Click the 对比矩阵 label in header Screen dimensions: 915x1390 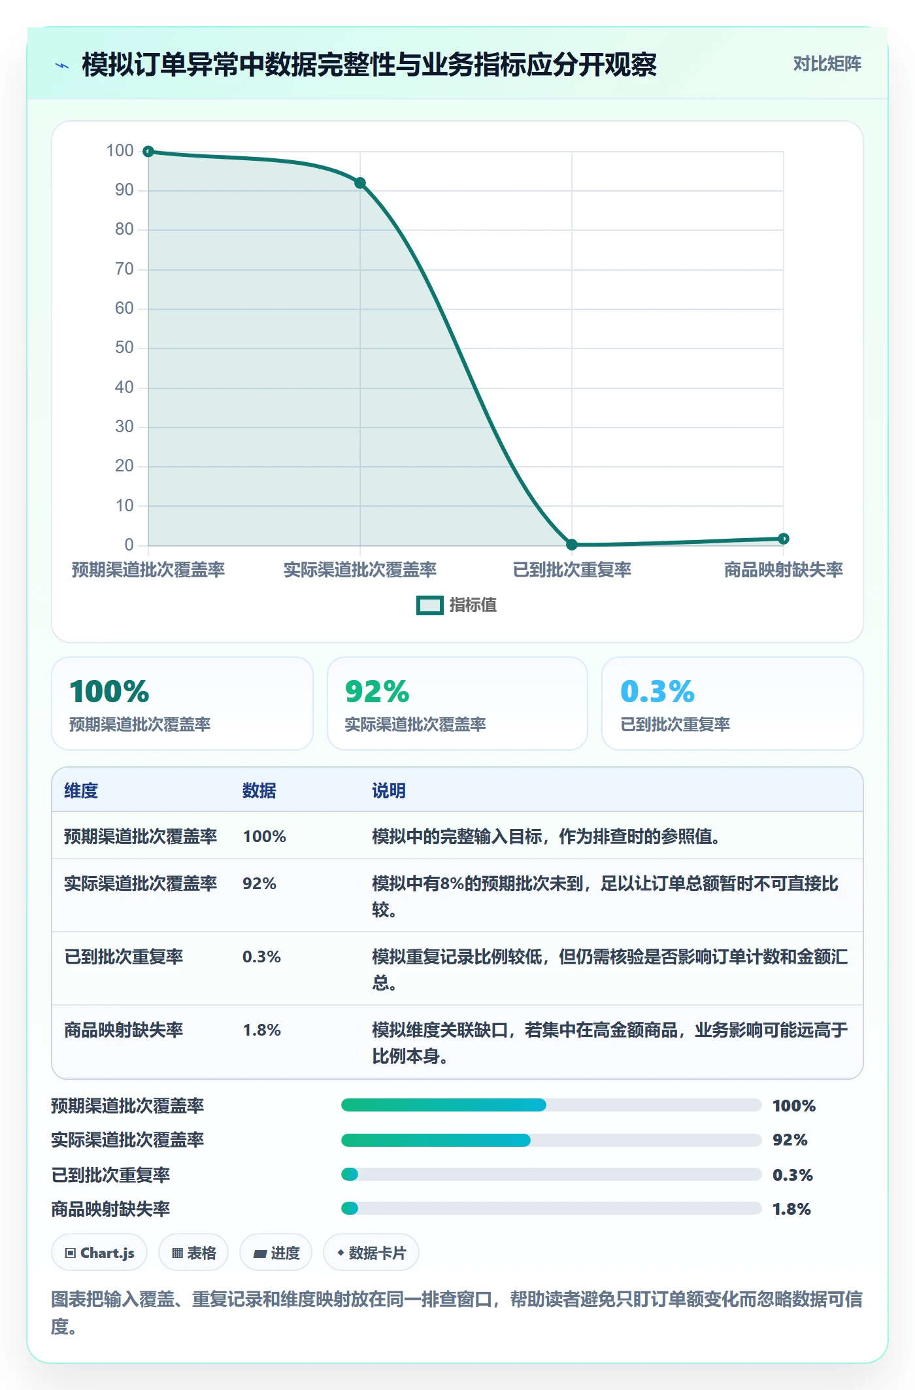point(827,64)
